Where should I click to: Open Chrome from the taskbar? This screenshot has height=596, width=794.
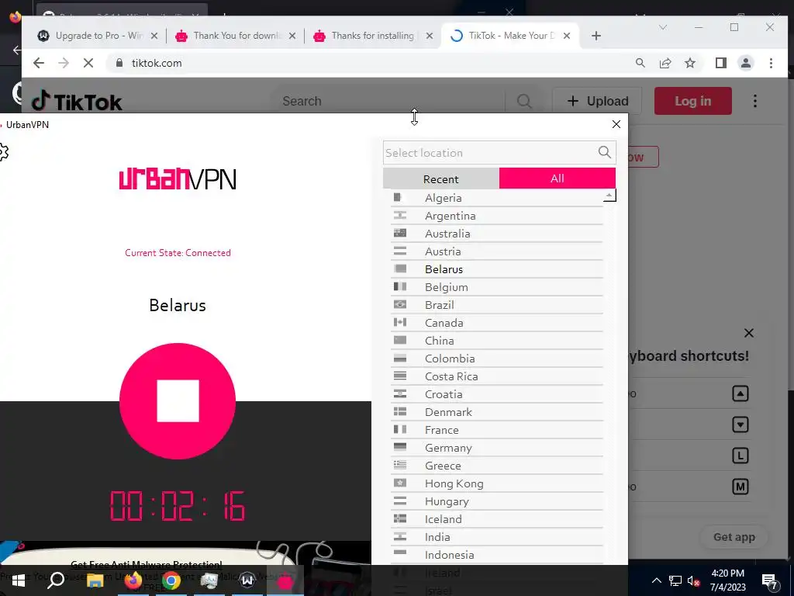171,580
